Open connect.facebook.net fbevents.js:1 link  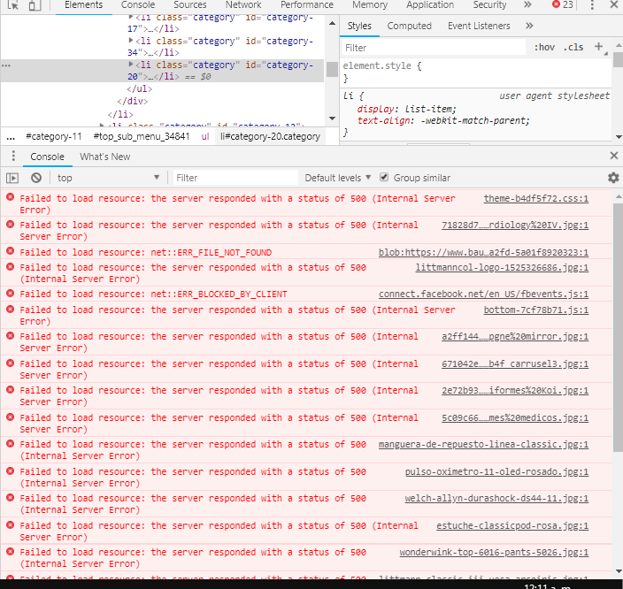pyautogui.click(x=483, y=294)
